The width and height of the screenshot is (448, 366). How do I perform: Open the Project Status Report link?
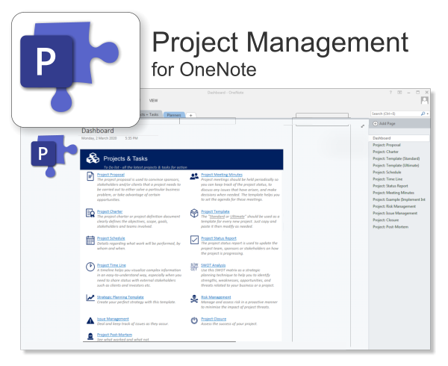219,238
